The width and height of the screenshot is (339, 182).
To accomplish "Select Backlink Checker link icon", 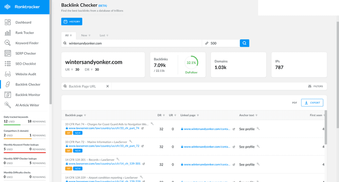I will pos(8,84).
